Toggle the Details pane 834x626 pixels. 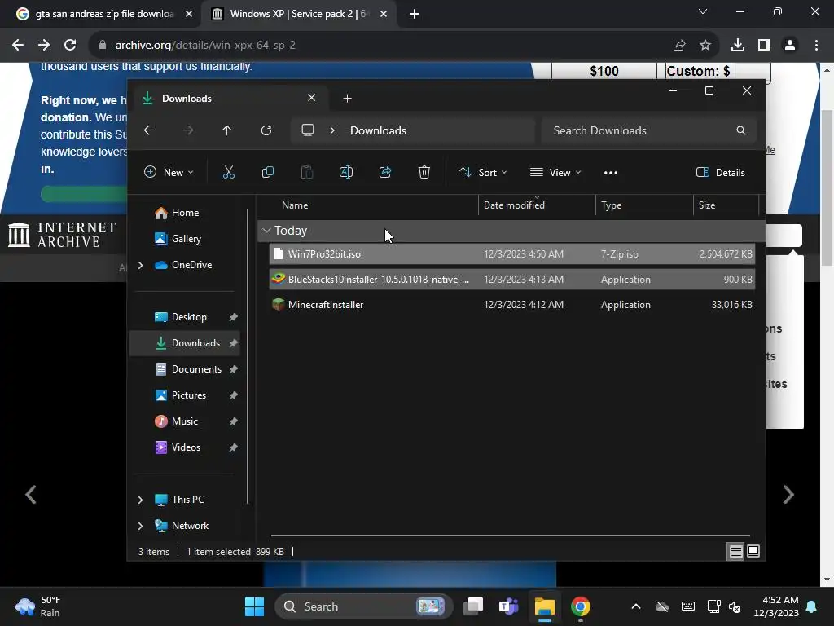coord(721,172)
